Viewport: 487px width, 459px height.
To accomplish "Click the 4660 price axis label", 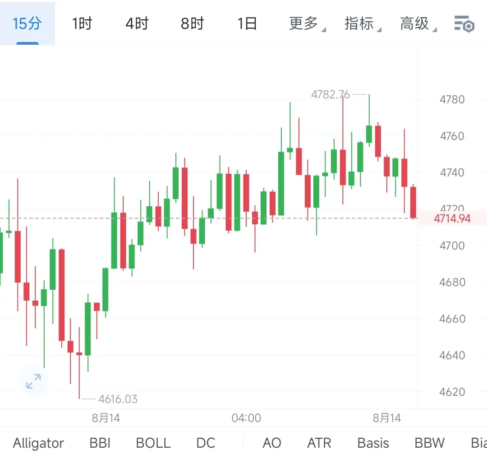I will [452, 319].
